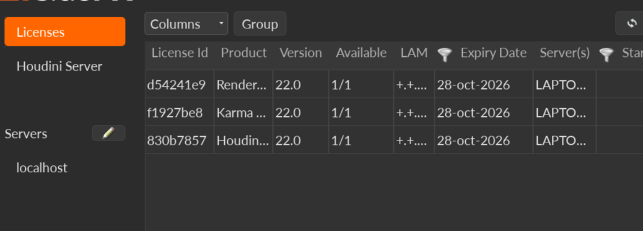
Task: Click the filter funnel next to Server(s)
Action: coord(606,54)
